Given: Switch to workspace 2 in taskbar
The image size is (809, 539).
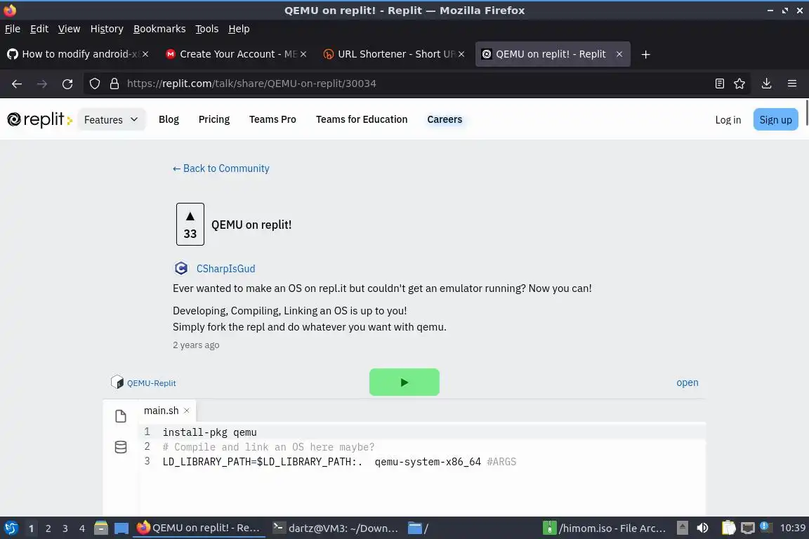Looking at the screenshot, I should (48, 528).
